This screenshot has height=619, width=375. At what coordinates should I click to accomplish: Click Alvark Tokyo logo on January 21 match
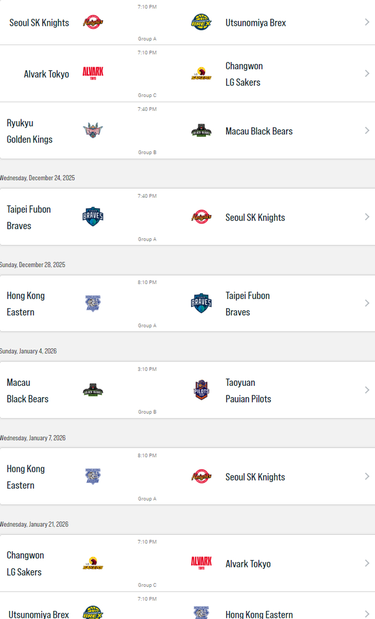click(201, 563)
